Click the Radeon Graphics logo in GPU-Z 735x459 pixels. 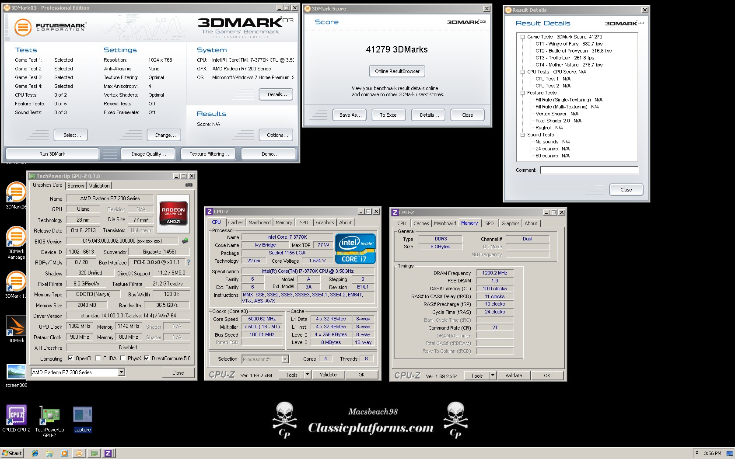click(x=173, y=213)
